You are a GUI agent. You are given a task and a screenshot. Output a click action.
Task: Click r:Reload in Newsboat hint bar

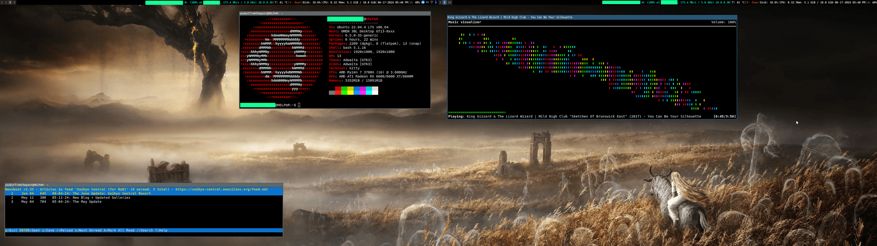click(x=64, y=230)
